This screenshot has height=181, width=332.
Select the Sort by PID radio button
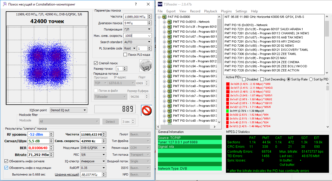coord(311,79)
